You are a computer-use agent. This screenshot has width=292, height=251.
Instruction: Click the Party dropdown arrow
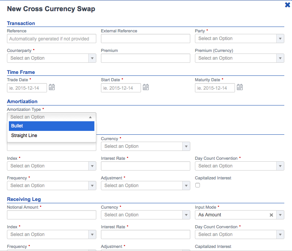click(x=280, y=39)
